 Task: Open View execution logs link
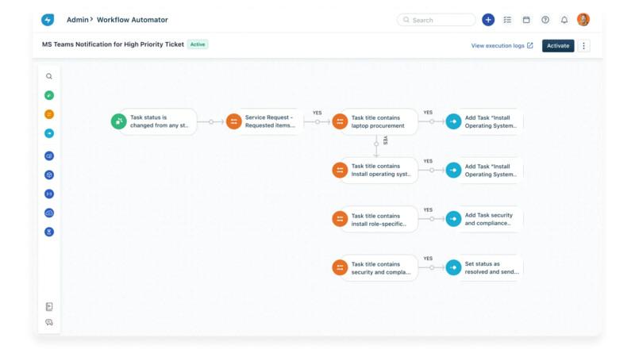tap(502, 46)
